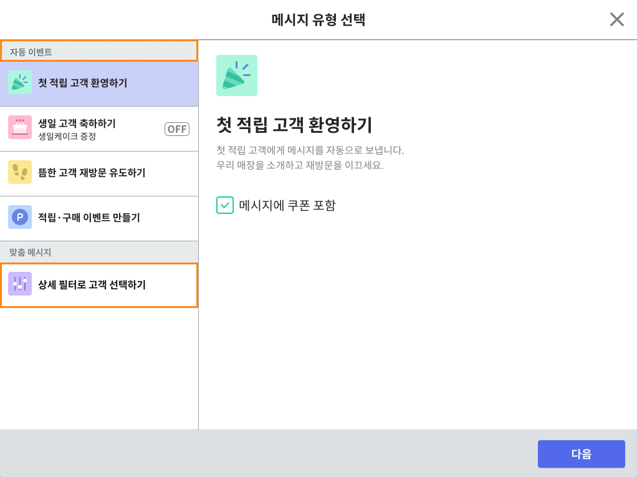The height and width of the screenshot is (477, 637).
Task: Click the blue P point icon
Action: [x=20, y=217]
